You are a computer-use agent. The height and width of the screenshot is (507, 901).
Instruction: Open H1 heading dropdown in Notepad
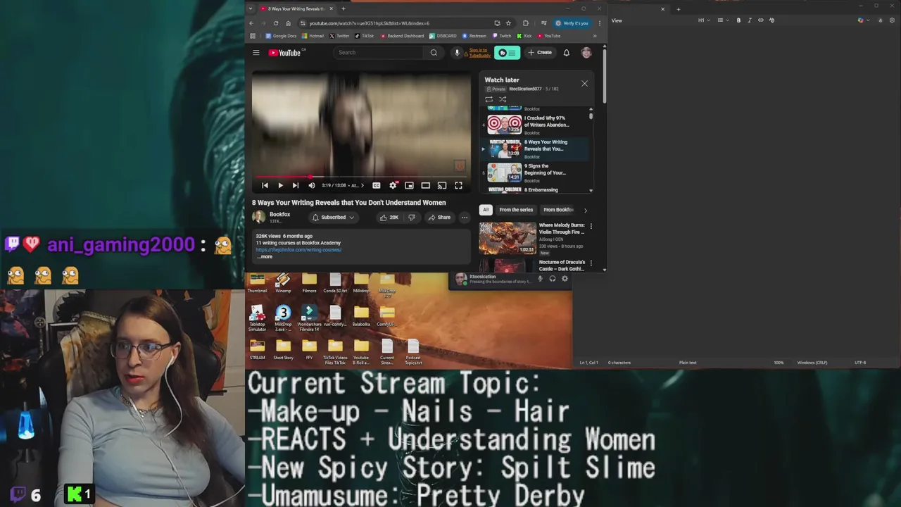tap(704, 20)
